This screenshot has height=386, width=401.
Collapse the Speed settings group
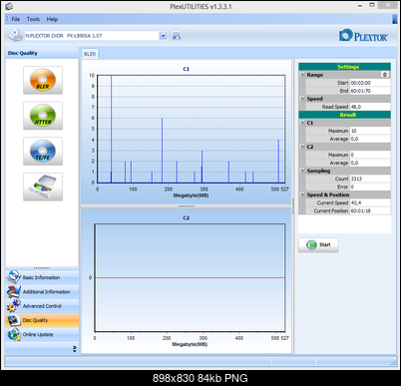[302, 99]
